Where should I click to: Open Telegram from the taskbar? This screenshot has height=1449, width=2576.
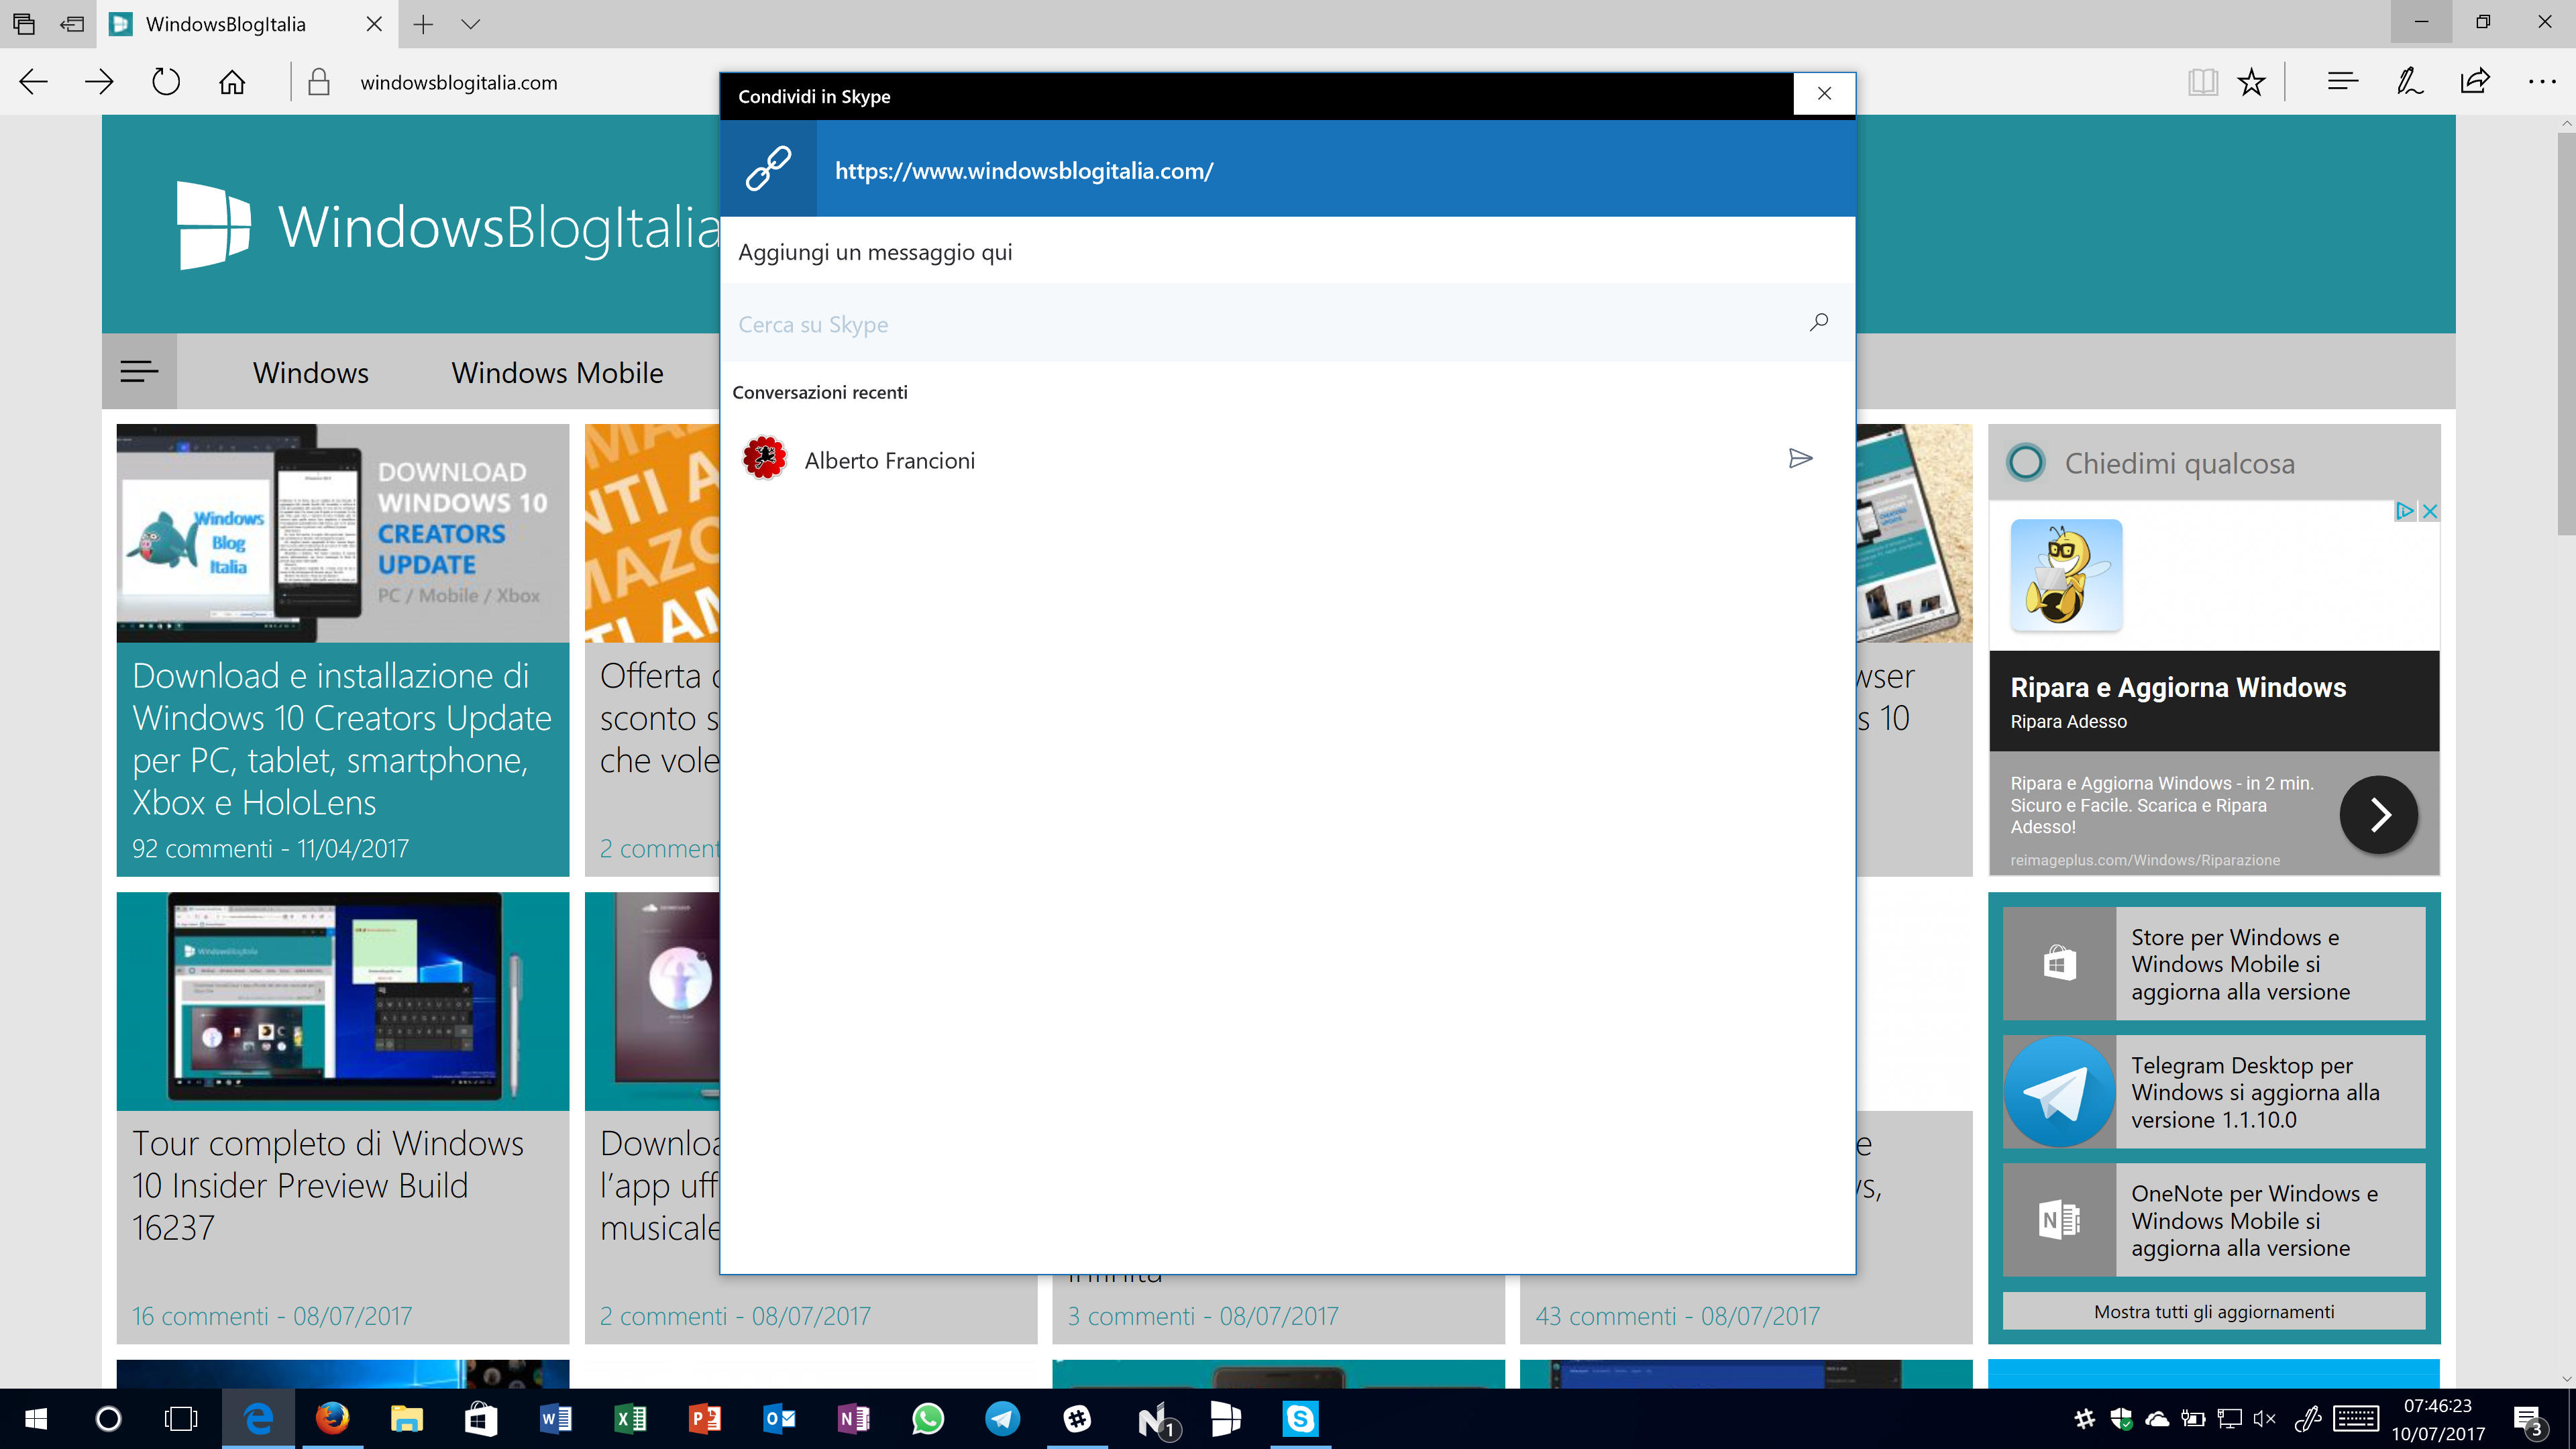pyautogui.click(x=1002, y=1419)
